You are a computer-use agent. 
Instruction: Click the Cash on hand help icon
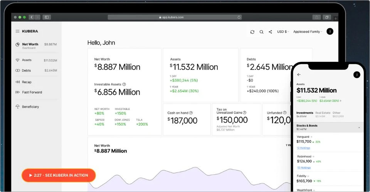pos(191,113)
